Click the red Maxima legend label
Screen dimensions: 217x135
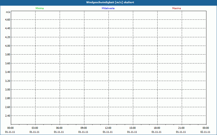tap(177, 8)
